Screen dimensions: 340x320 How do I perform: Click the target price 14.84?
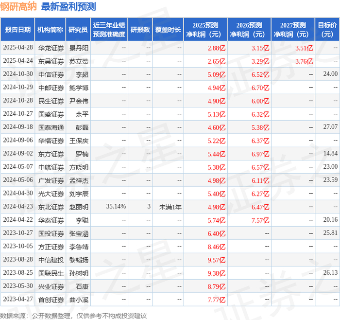pyautogui.click(x=330, y=154)
